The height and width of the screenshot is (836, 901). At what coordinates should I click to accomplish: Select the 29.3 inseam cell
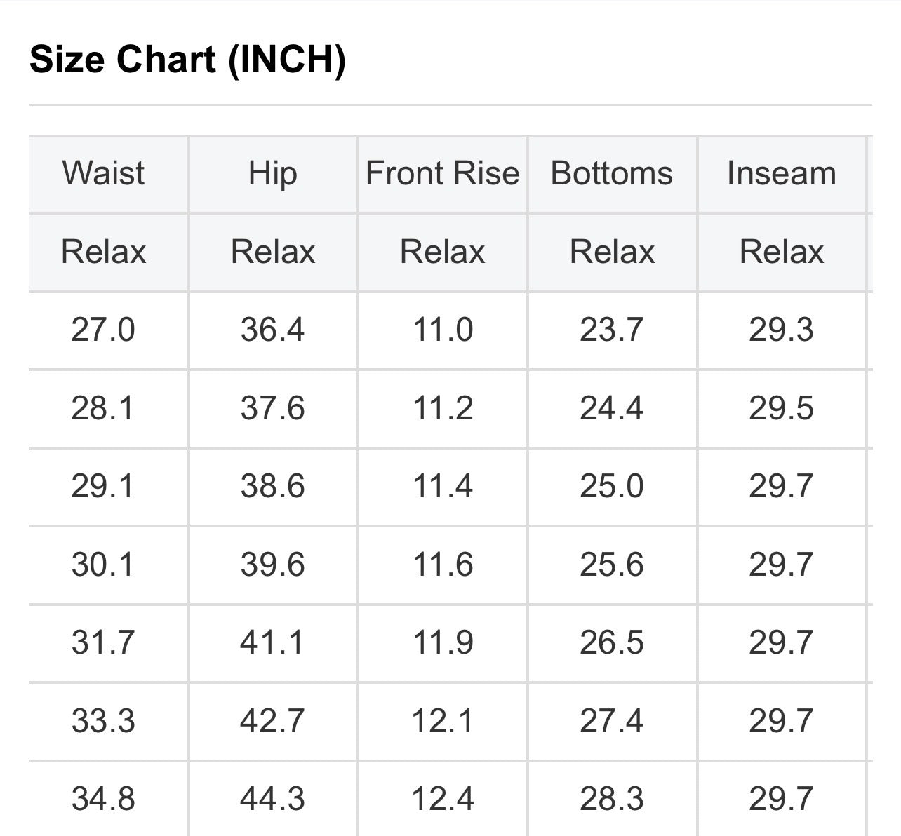click(x=781, y=330)
